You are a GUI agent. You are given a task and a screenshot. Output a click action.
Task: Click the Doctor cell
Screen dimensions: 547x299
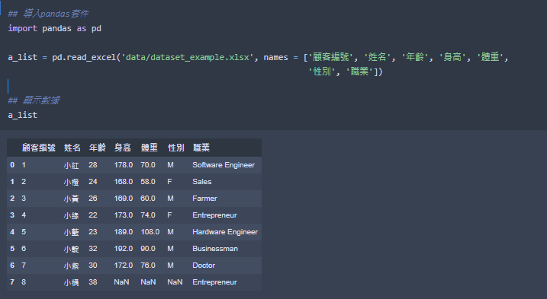coord(204,266)
